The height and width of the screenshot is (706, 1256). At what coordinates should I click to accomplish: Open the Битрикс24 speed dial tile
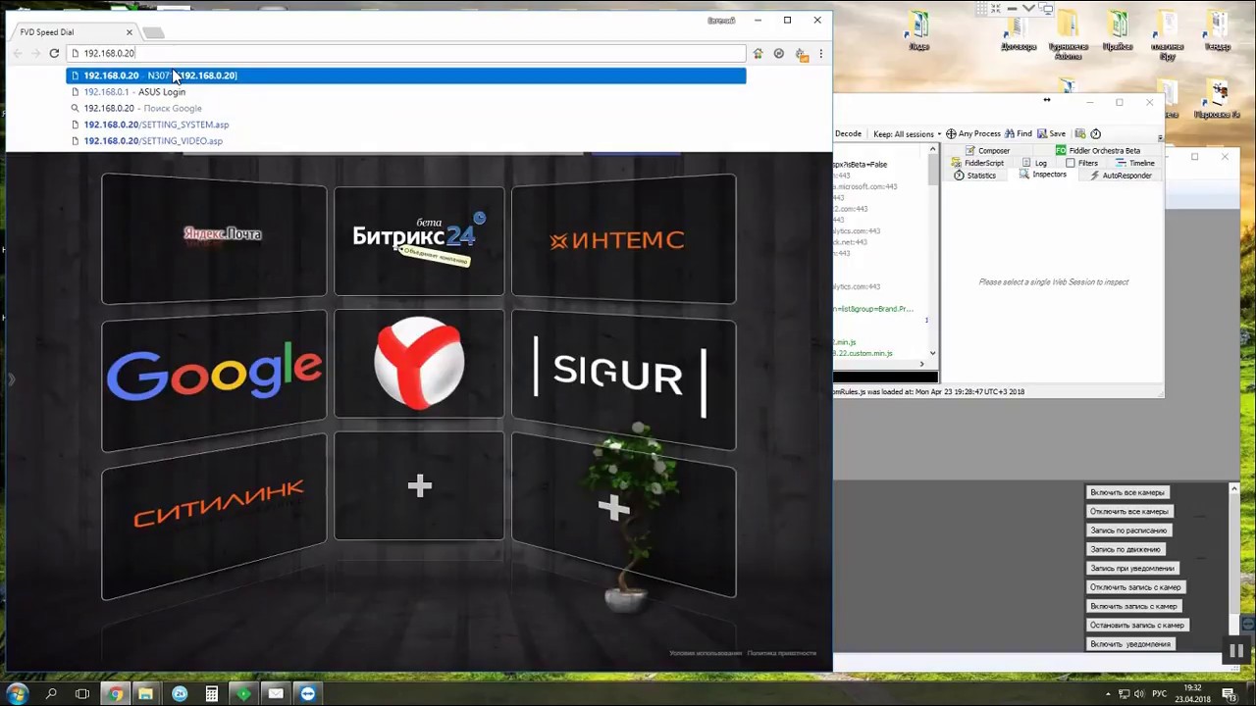coord(419,240)
